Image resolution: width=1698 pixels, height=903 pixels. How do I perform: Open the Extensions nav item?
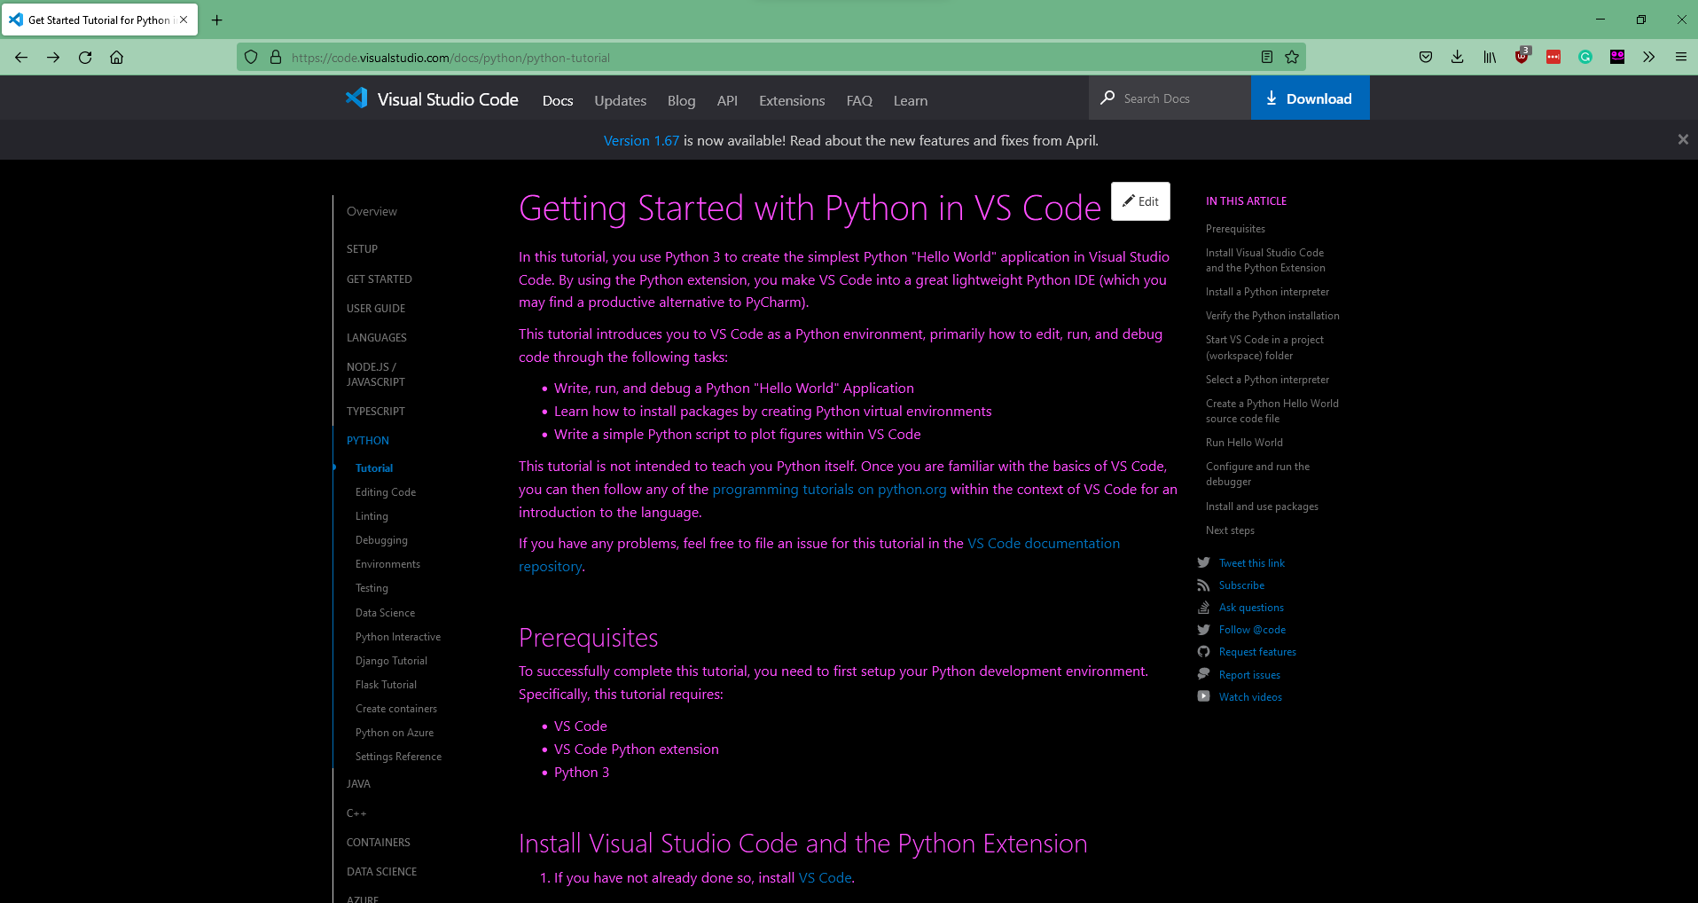coord(792,100)
